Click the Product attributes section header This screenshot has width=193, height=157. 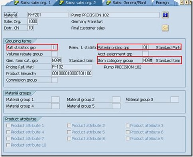pos(21,119)
